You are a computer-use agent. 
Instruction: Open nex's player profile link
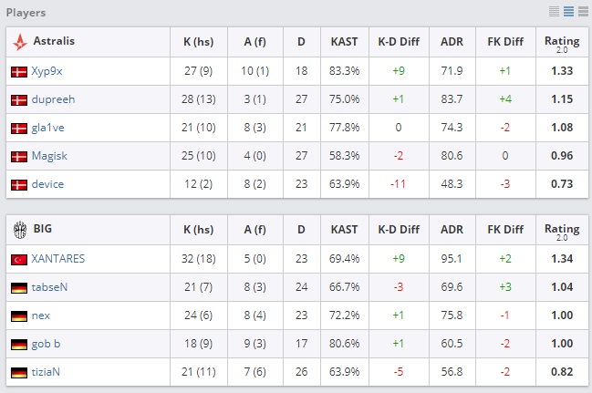[41, 315]
